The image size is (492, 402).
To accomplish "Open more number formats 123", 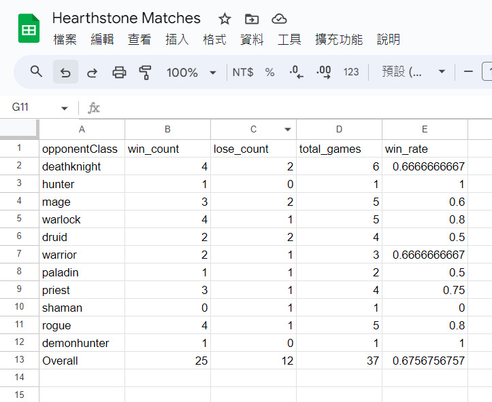I will pos(351,73).
